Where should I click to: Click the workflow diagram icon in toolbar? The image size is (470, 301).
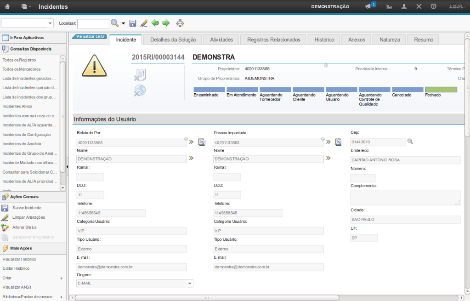(x=180, y=23)
